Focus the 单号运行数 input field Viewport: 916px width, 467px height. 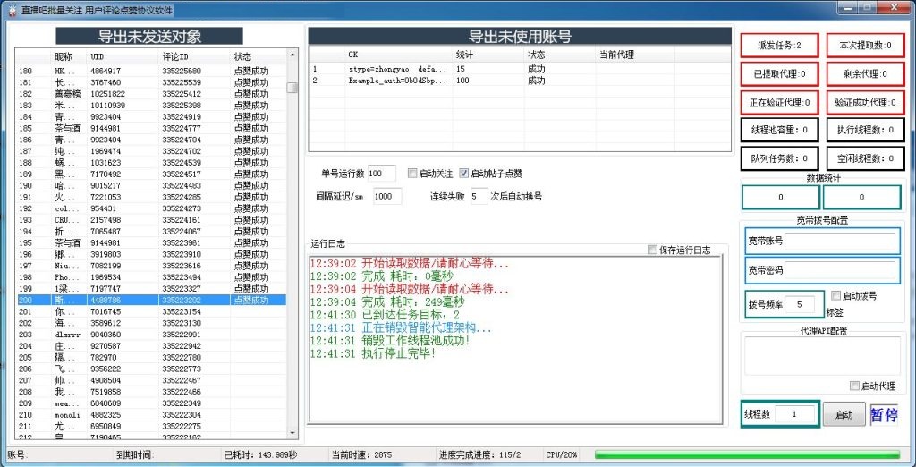point(381,174)
